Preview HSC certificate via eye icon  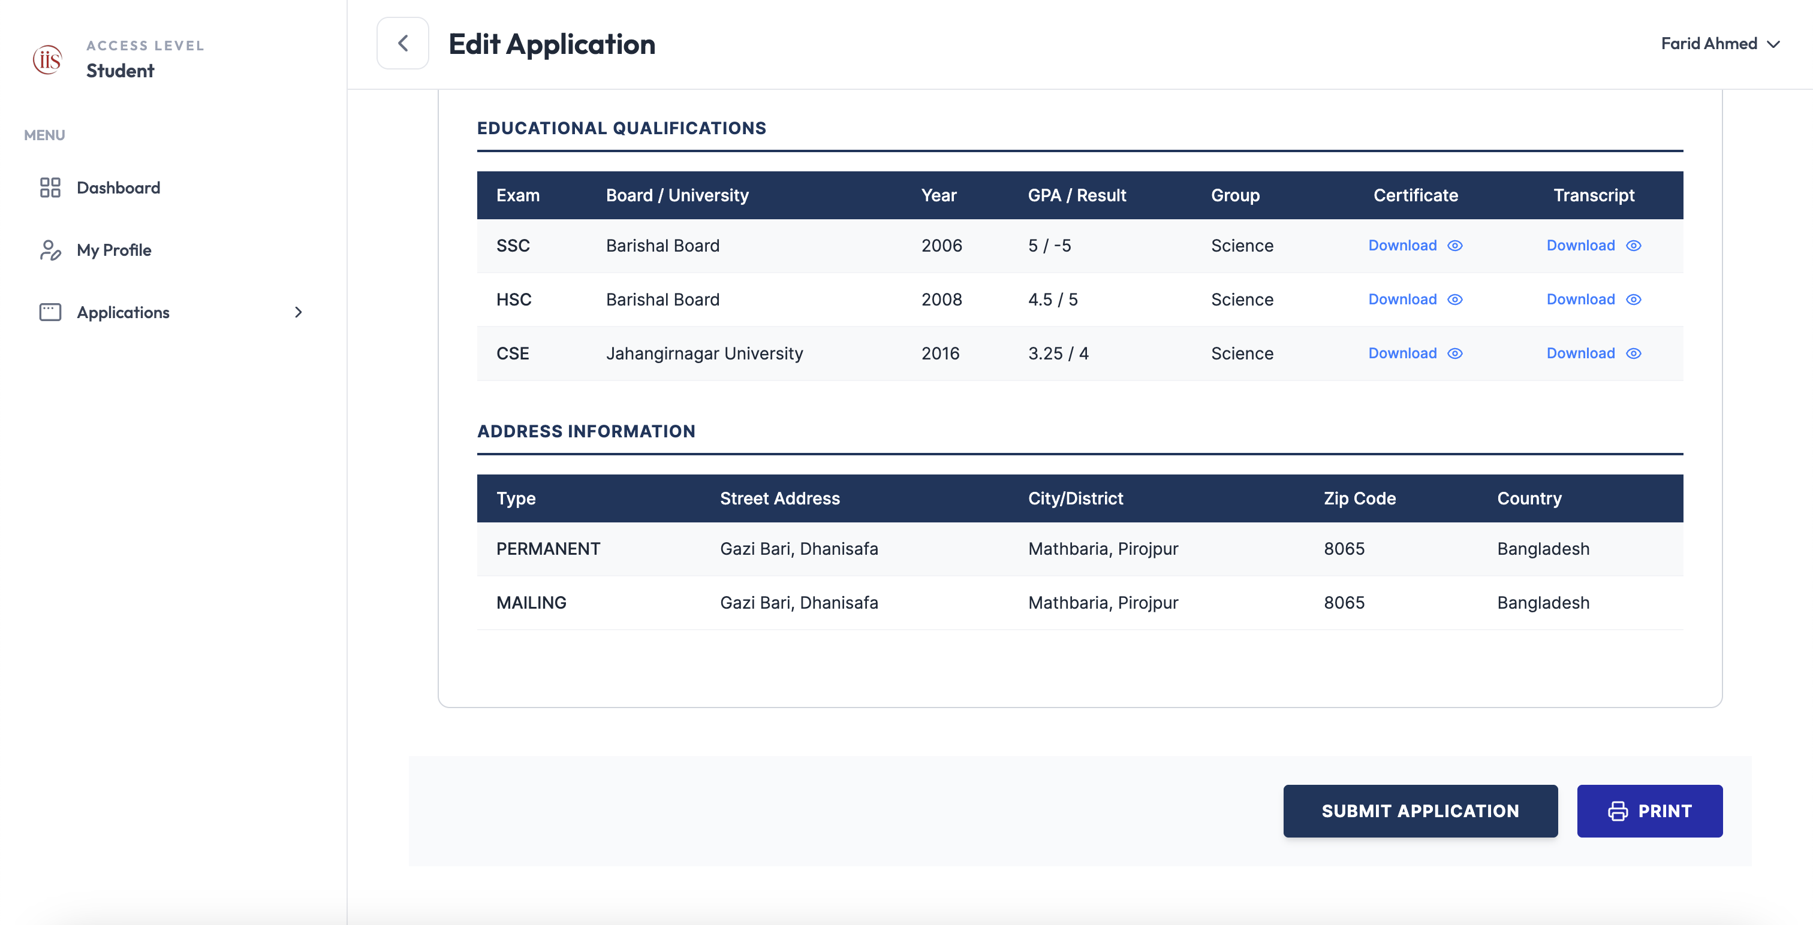pyautogui.click(x=1454, y=300)
